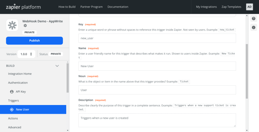Click the sidebar scroll down arrow
The width and height of the screenshot is (259, 132).
pyautogui.click(x=68, y=130)
